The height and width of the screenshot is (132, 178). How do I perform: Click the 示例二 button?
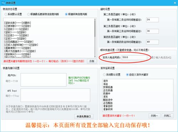point(167,116)
